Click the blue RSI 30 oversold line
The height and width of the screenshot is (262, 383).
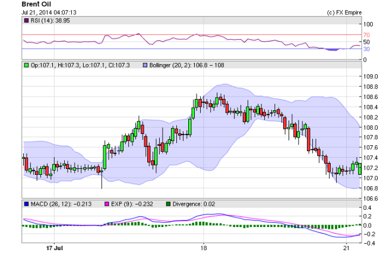coord(192,49)
